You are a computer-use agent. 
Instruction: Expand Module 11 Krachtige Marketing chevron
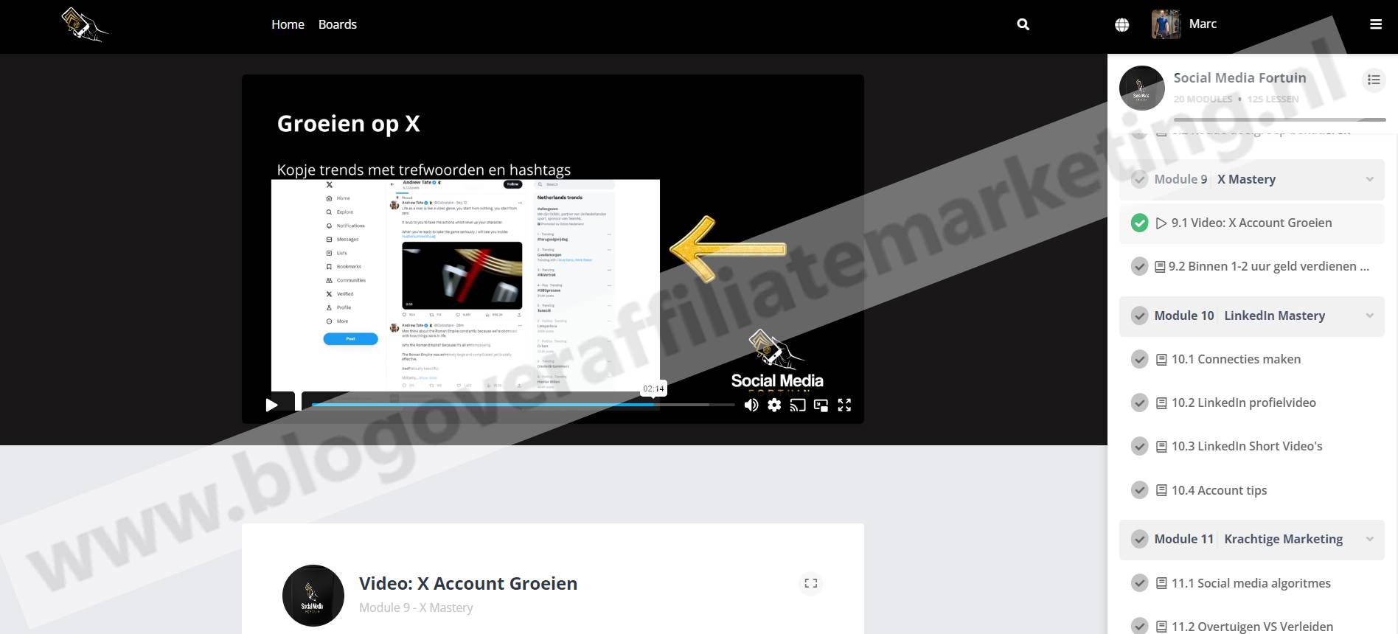[x=1369, y=539]
